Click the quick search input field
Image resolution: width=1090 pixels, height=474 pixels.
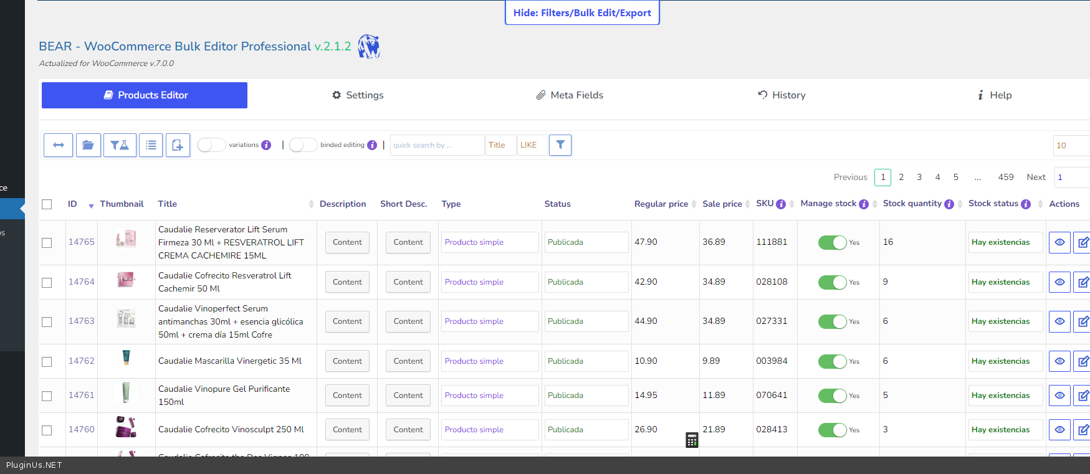click(436, 145)
